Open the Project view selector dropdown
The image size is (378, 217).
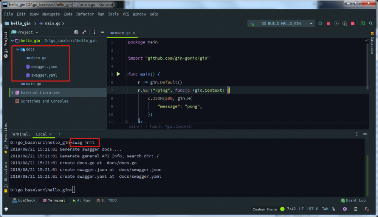coord(25,32)
